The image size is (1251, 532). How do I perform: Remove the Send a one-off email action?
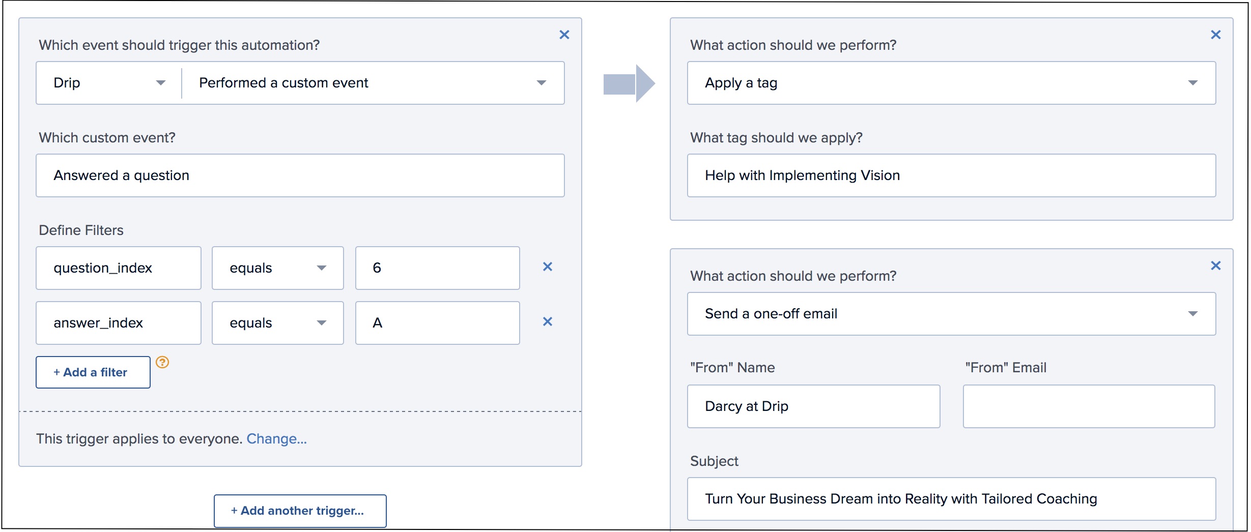[x=1215, y=265]
